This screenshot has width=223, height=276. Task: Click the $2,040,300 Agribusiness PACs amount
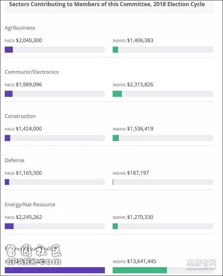29,40
